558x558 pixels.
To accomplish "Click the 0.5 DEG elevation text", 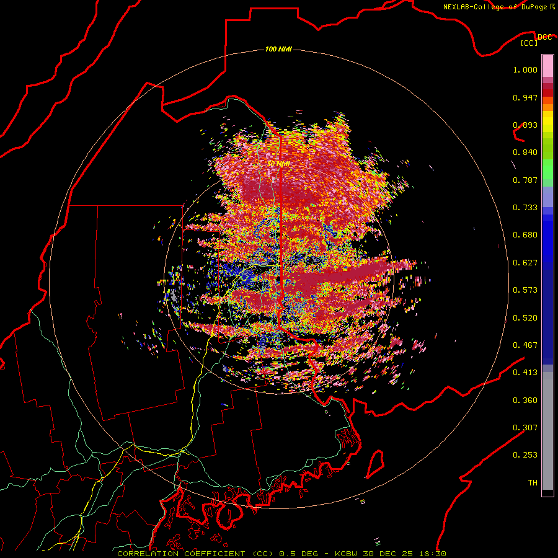I will (299, 554).
